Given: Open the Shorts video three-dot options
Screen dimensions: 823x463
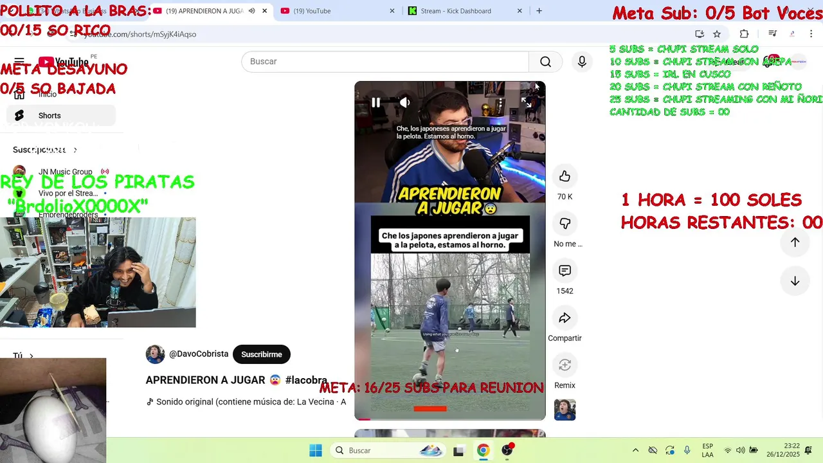Looking at the screenshot, I should (x=500, y=102).
